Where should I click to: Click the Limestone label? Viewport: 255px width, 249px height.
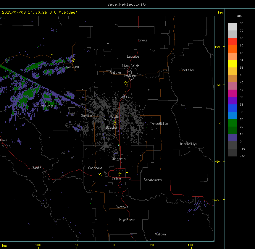point(45,105)
